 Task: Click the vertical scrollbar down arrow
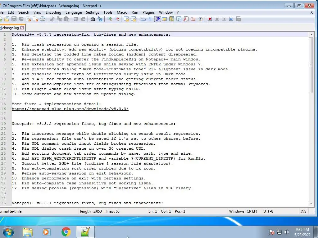(x=311, y=203)
